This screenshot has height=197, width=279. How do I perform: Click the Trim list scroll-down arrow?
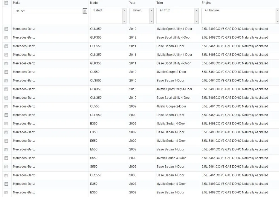(196, 21)
